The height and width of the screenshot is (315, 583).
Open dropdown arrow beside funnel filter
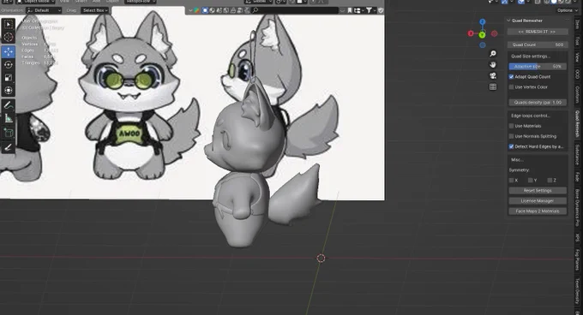375,10
